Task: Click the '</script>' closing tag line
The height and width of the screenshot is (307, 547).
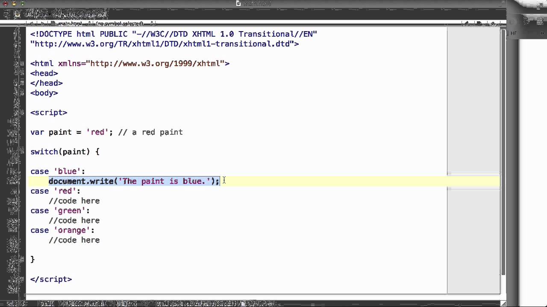Action: point(51,279)
